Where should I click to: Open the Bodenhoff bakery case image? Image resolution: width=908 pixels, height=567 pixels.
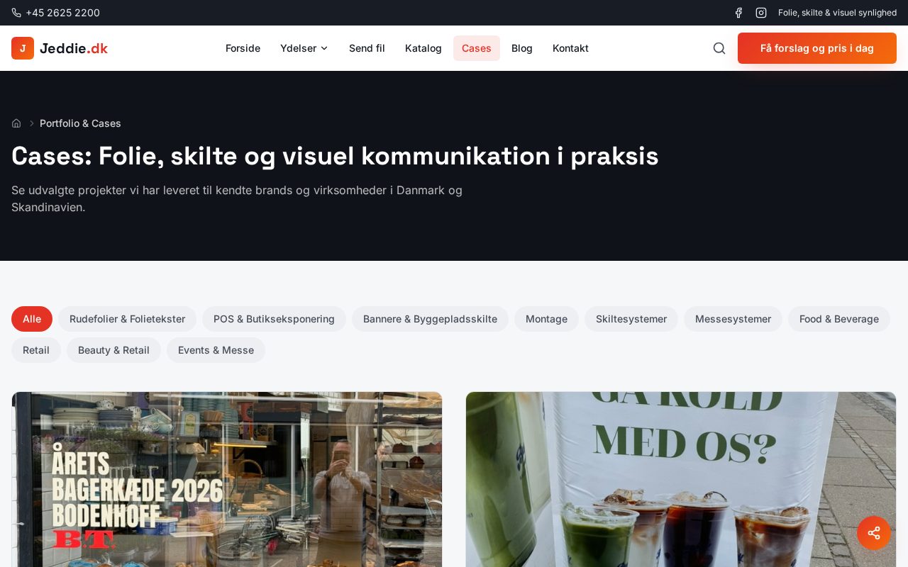pos(227,479)
